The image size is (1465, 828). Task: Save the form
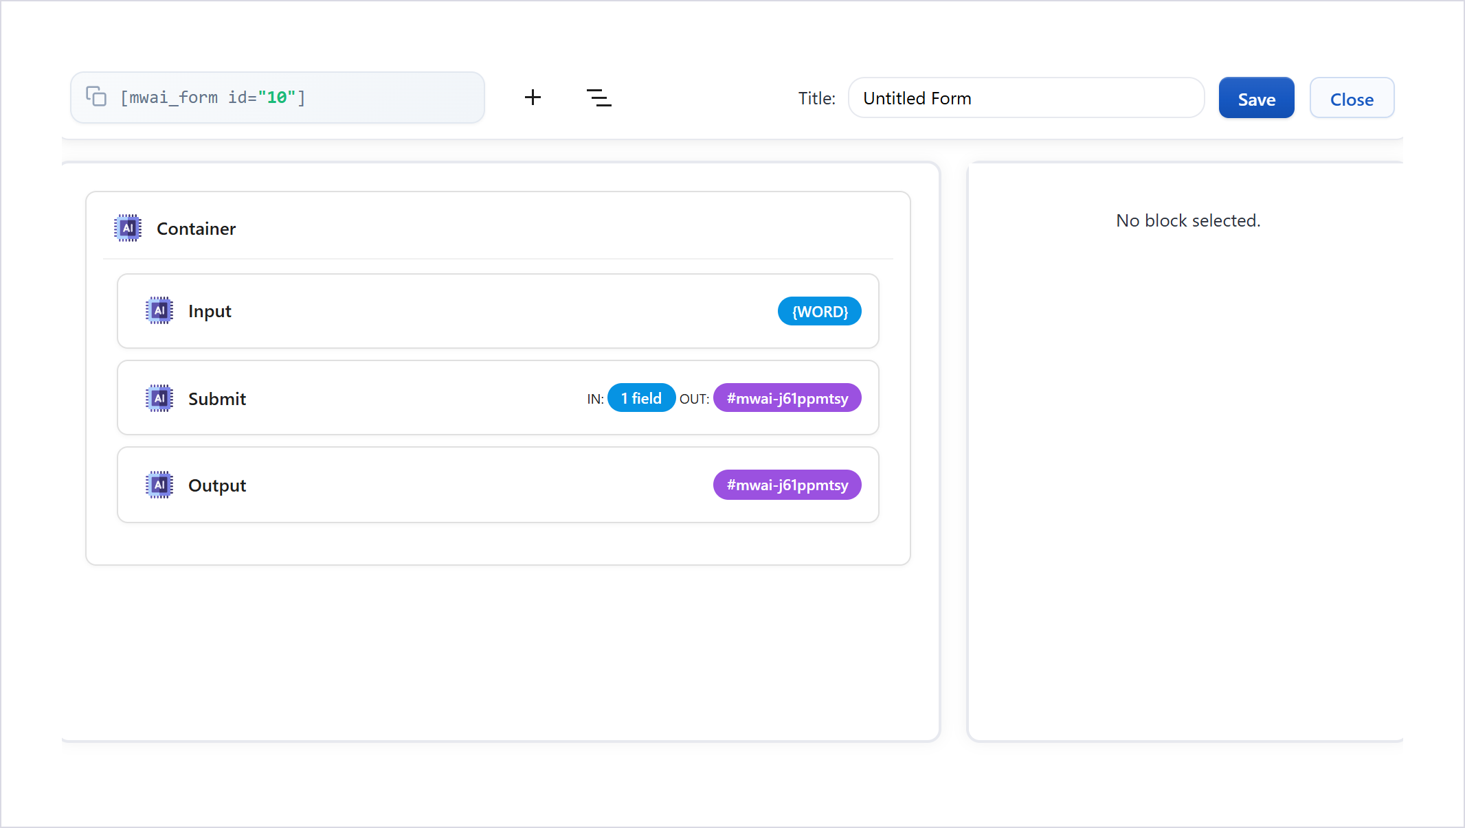pos(1257,98)
